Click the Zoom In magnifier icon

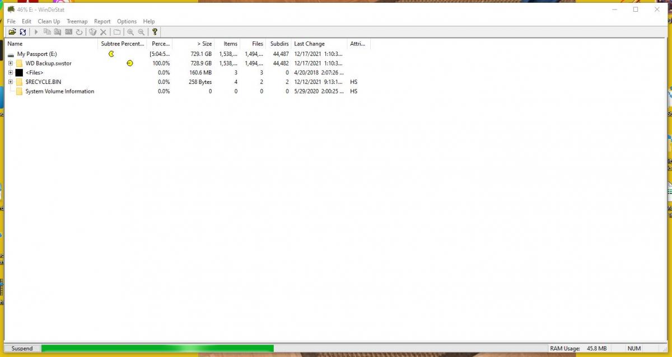(x=130, y=32)
